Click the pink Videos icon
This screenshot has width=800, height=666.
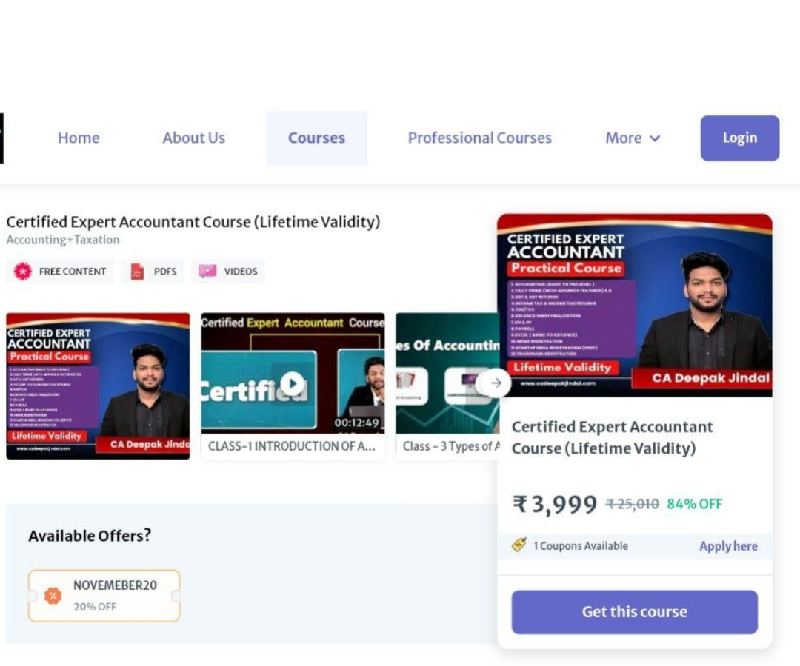207,272
